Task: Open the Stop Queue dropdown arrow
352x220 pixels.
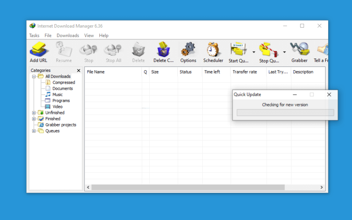Action: (284, 52)
